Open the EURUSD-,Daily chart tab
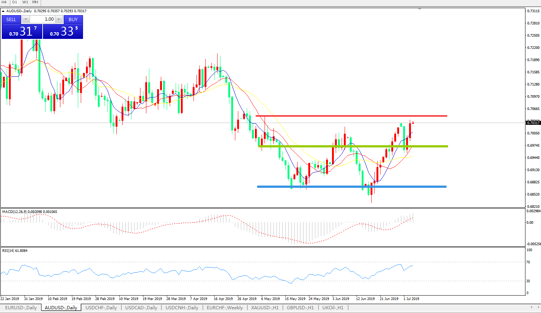541x313 pixels. click(21, 307)
